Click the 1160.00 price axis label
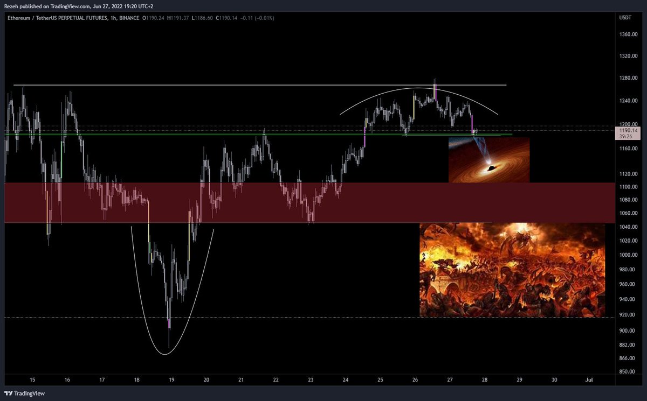This screenshot has width=647, height=401. 629,149
